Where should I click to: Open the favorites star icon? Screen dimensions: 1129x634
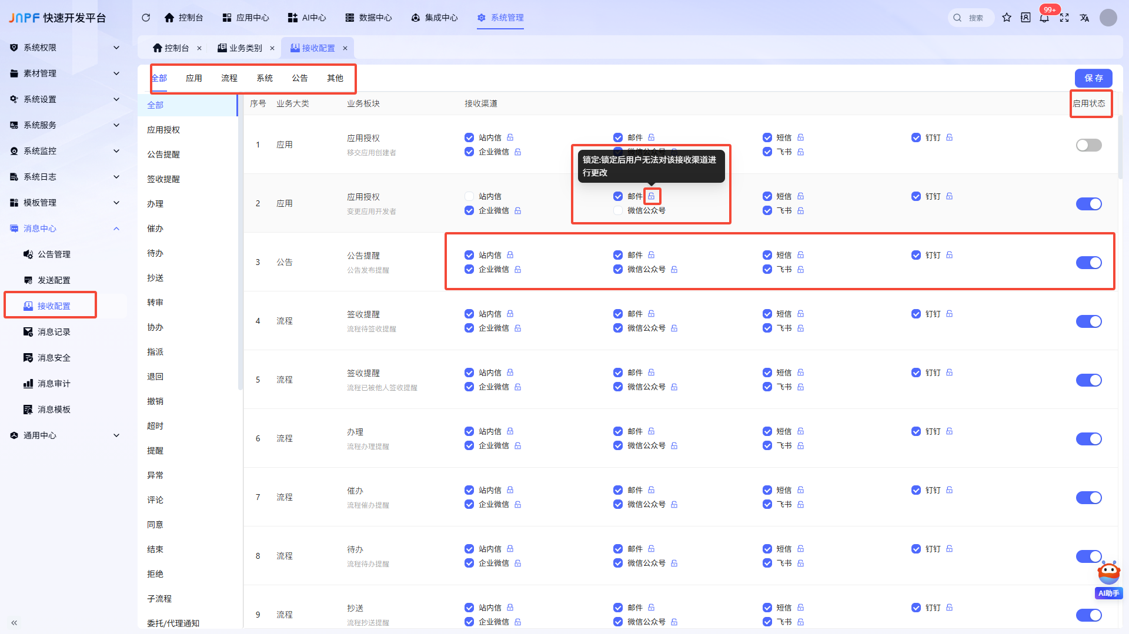(1007, 18)
